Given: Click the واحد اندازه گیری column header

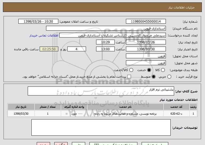Looking at the screenshot, I should (x=74, y=107).
